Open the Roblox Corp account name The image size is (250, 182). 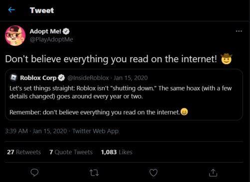pos(38,78)
